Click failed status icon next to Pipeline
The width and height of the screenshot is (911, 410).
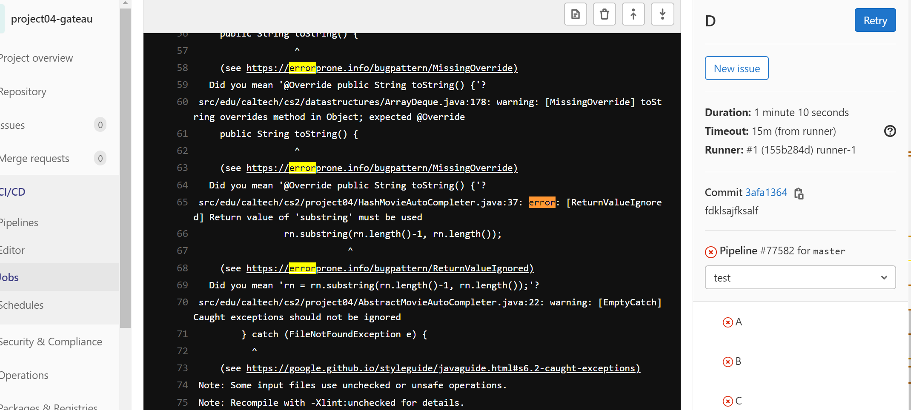tap(710, 252)
